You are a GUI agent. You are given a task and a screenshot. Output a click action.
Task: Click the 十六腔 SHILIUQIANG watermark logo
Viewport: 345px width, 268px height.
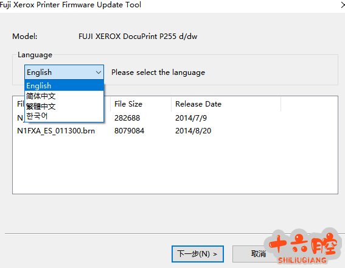303,247
